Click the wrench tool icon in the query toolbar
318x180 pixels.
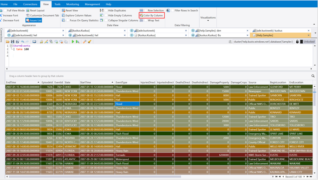pos(85,42)
